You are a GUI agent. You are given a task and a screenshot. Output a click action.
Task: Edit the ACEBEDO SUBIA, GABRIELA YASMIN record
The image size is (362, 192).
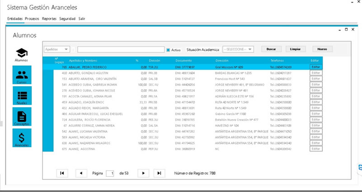click(316, 84)
